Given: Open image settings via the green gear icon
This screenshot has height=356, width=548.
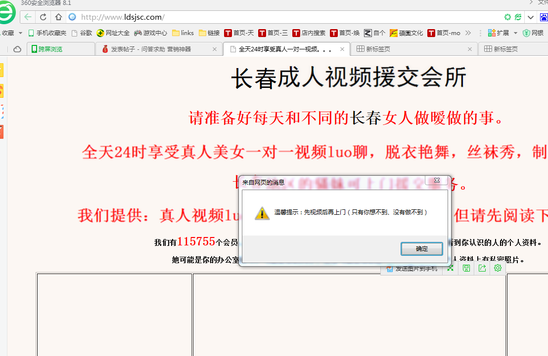Looking at the screenshot, I should pos(498,268).
